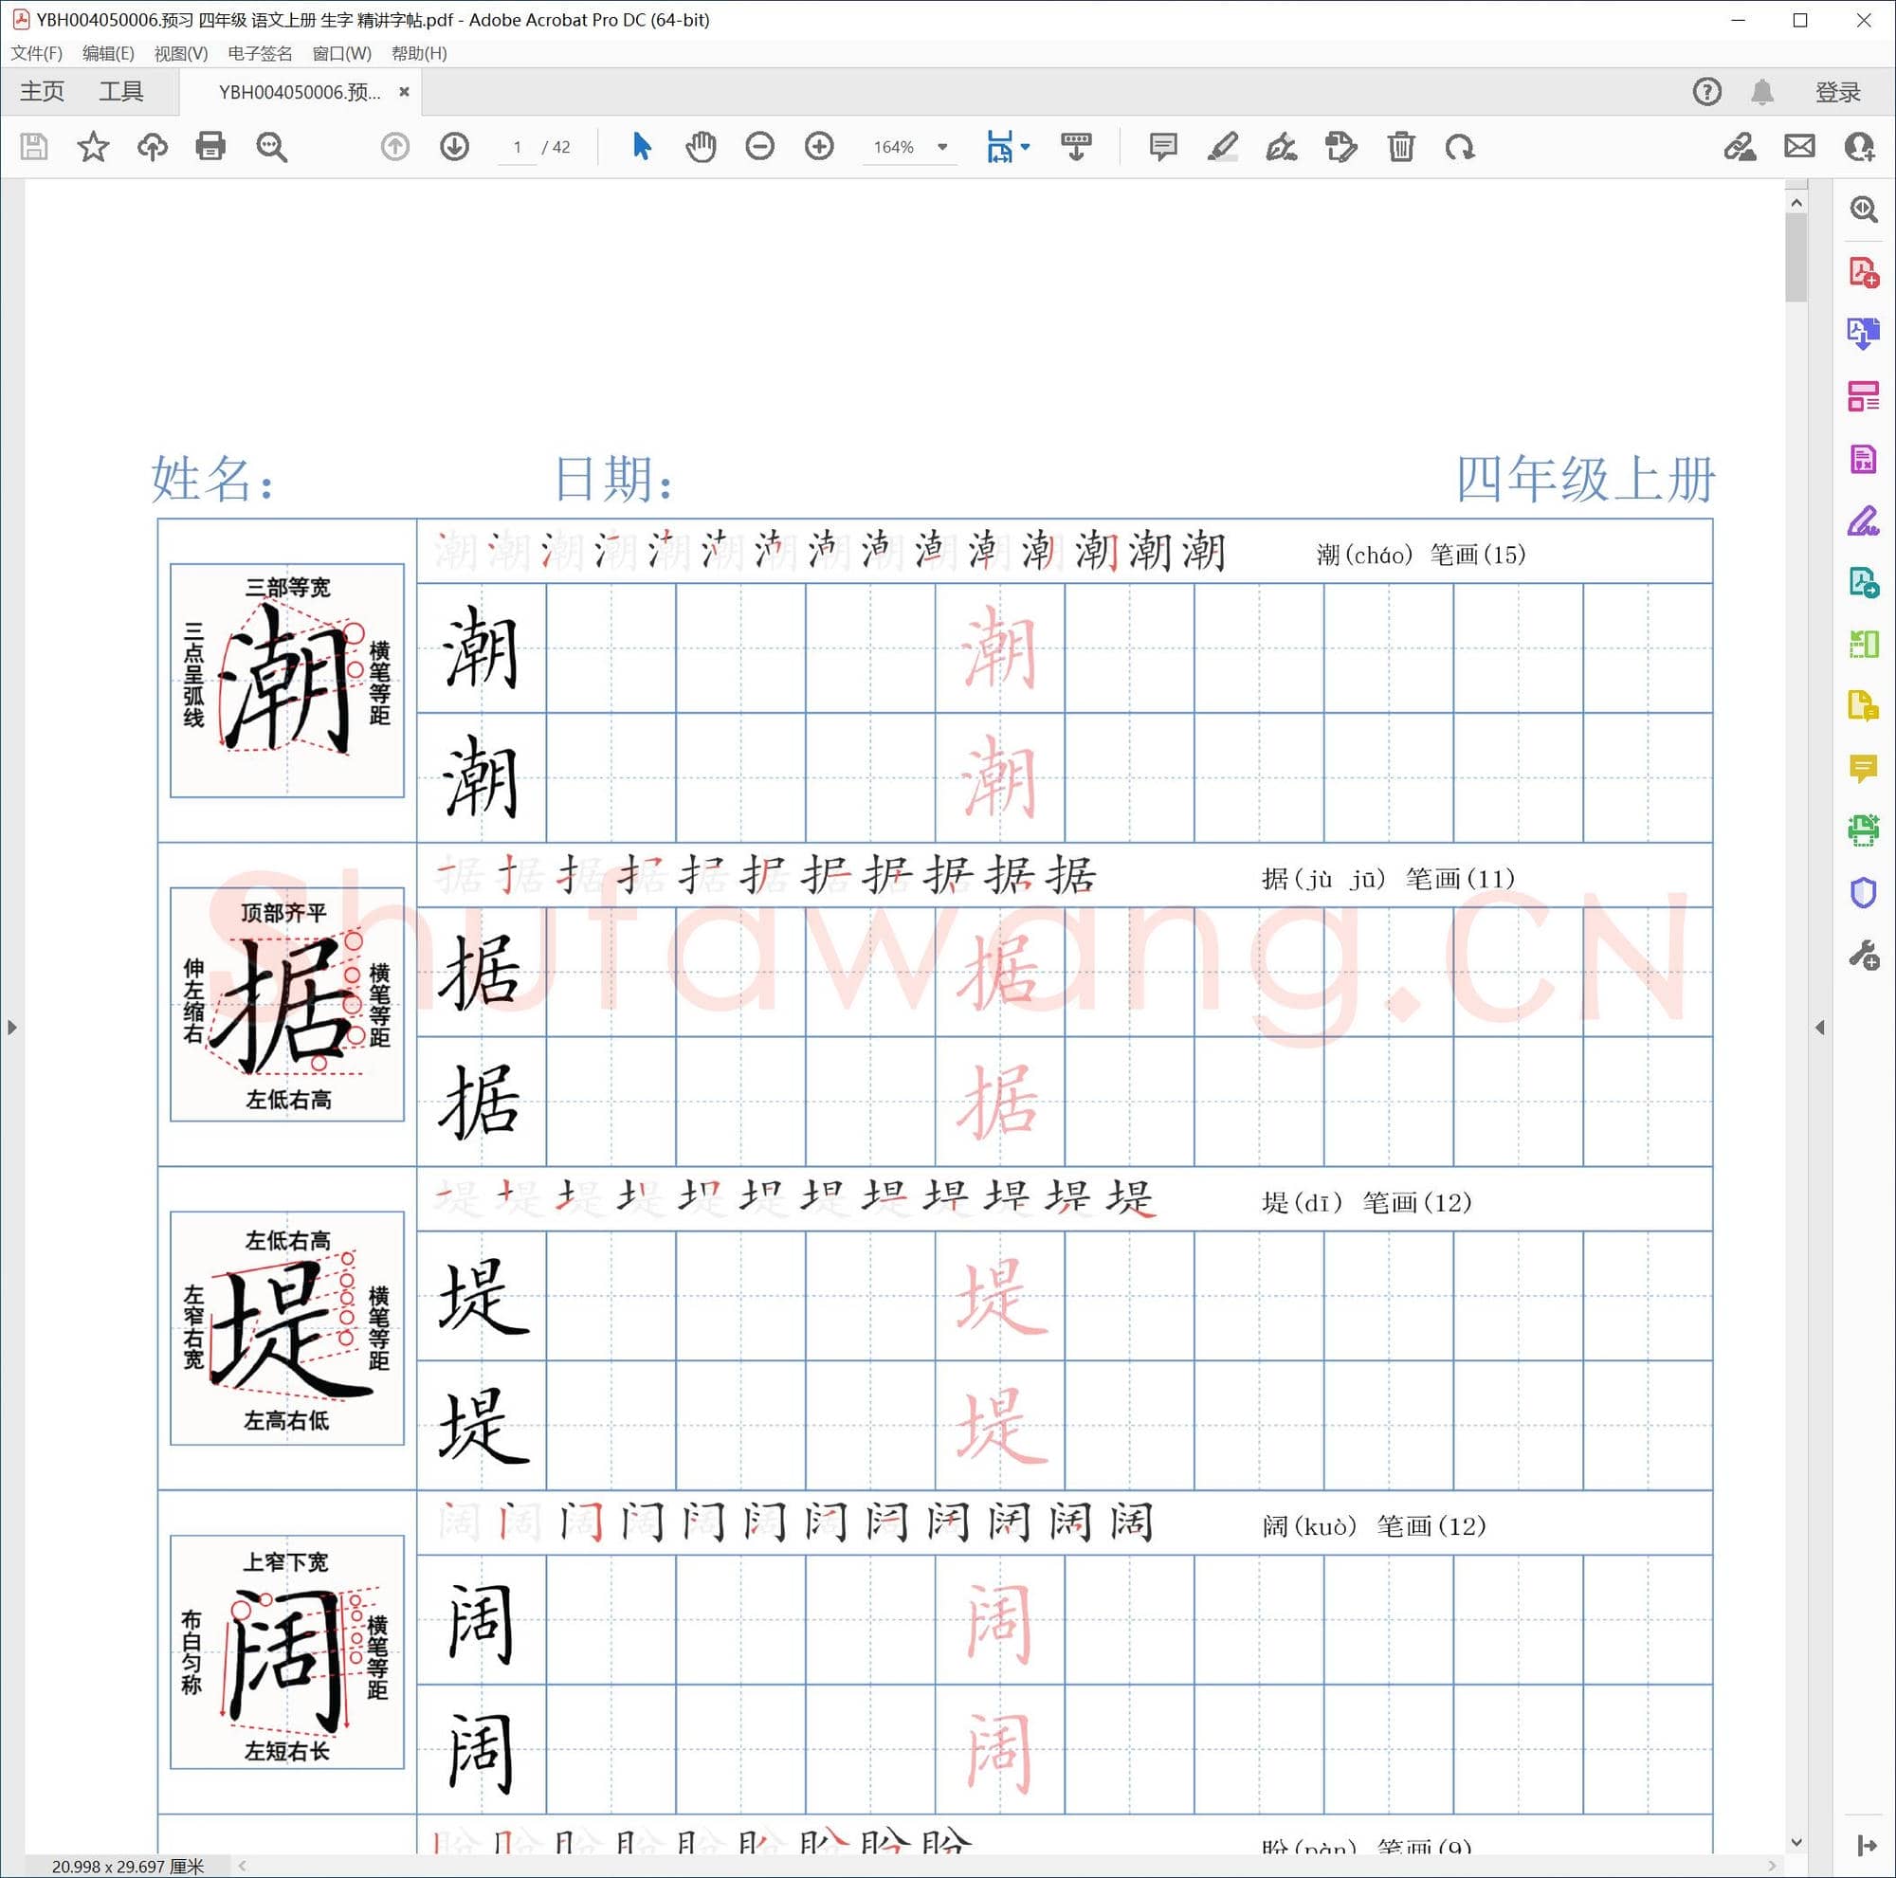
Task: Select the Hand tool in the toolbar
Action: click(701, 147)
